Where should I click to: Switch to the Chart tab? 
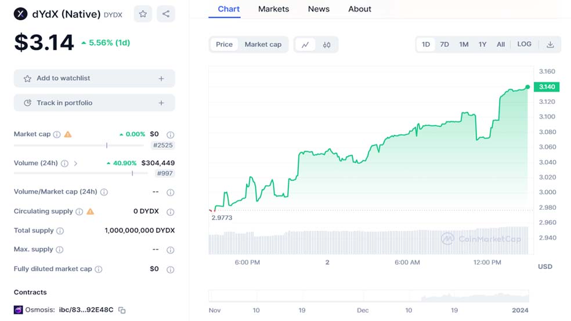pos(229,9)
